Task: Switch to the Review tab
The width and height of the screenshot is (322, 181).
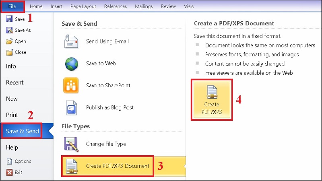Action: pyautogui.click(x=168, y=6)
